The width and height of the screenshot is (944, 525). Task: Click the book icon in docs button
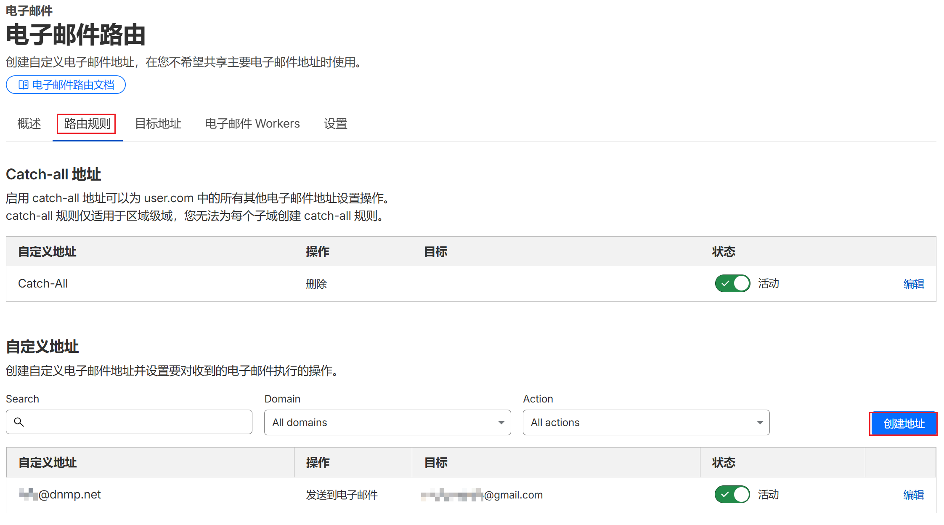pyautogui.click(x=24, y=85)
